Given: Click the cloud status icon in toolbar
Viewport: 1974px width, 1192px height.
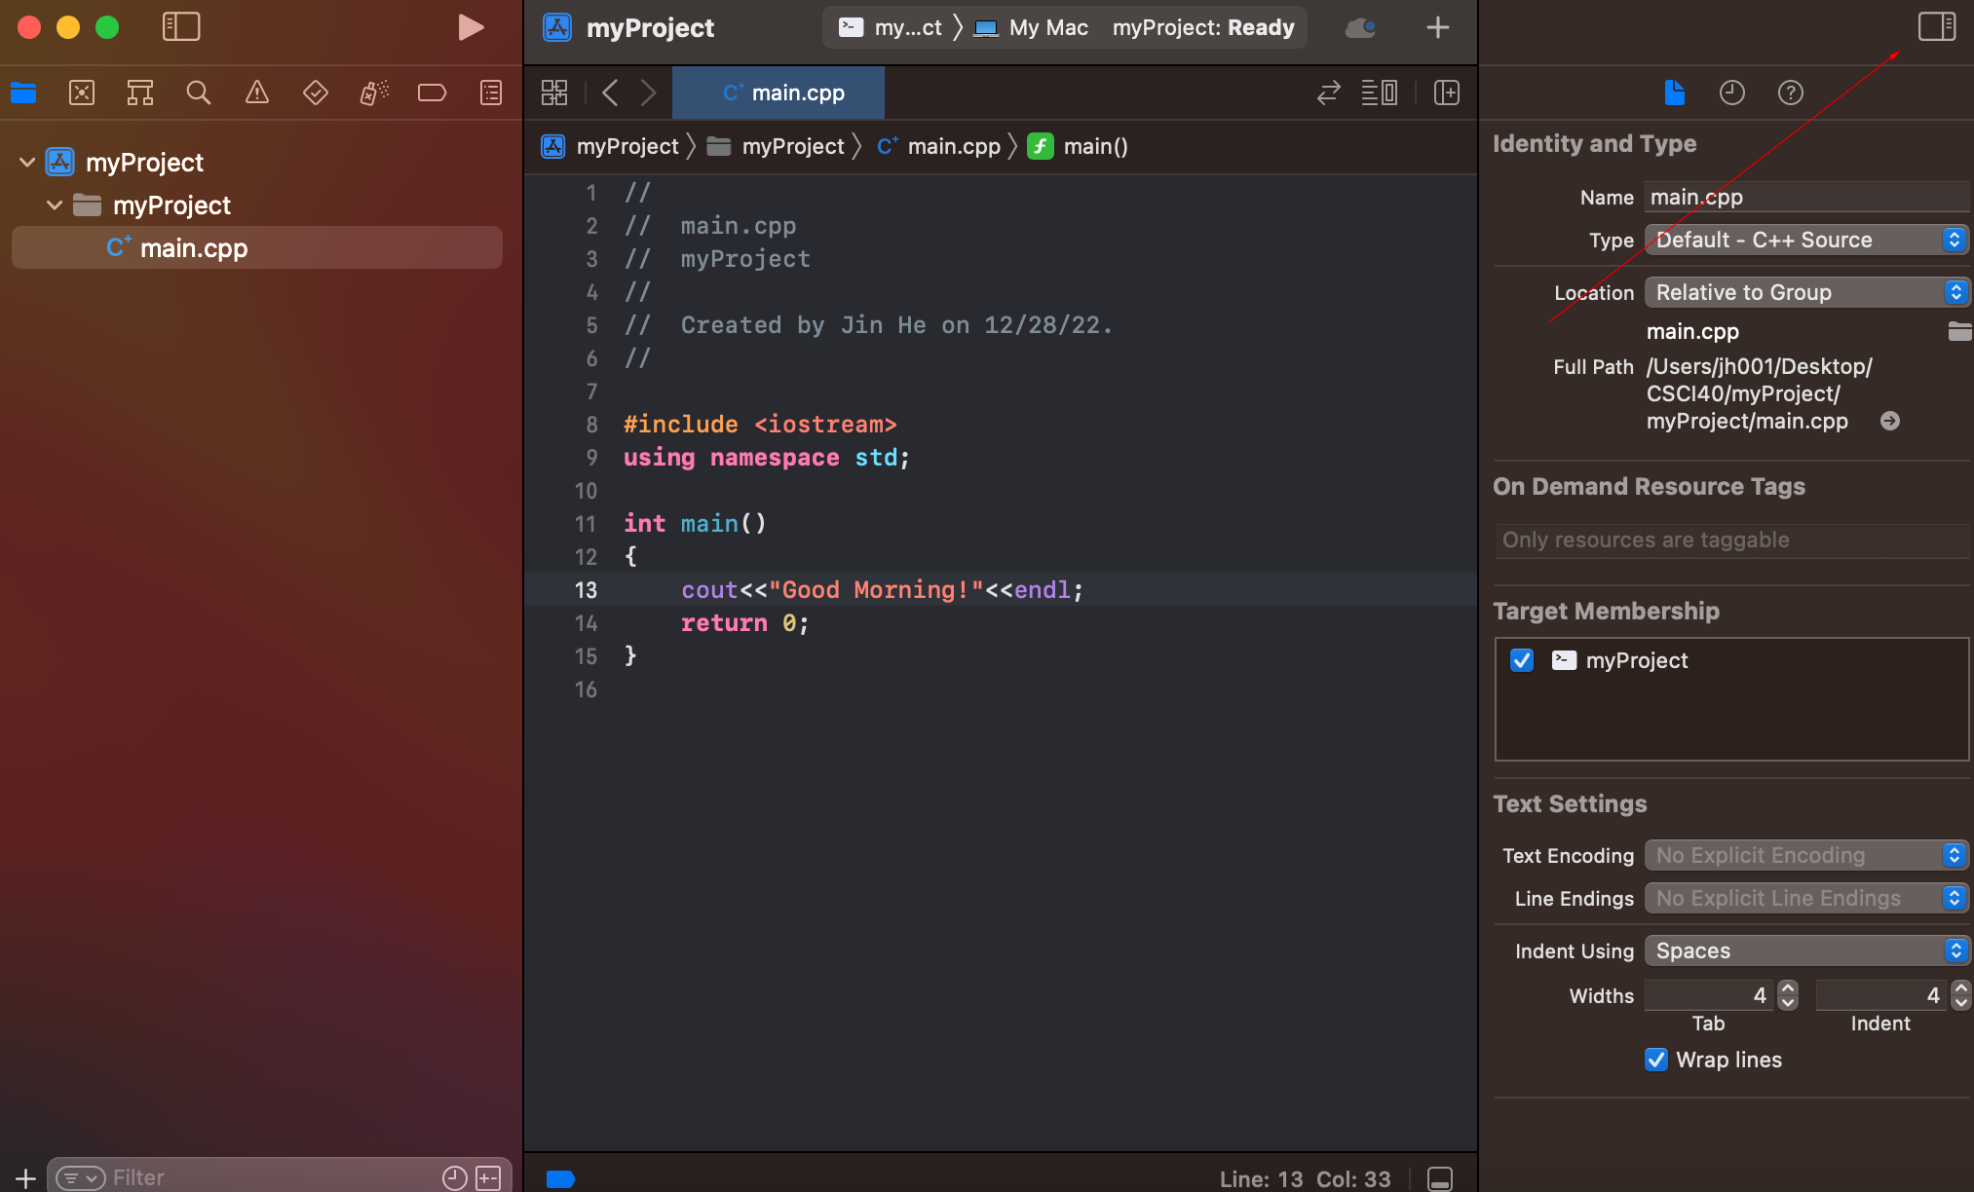Looking at the screenshot, I should click(x=1360, y=27).
